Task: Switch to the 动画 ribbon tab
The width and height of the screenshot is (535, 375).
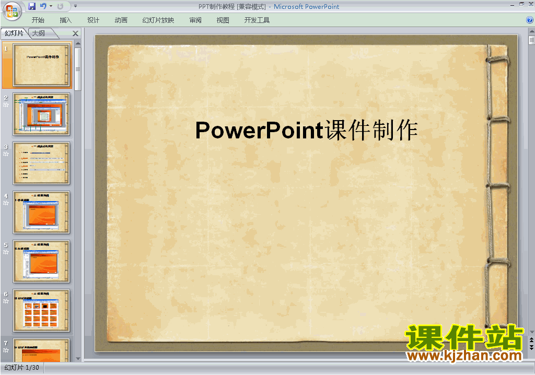Action: point(121,20)
